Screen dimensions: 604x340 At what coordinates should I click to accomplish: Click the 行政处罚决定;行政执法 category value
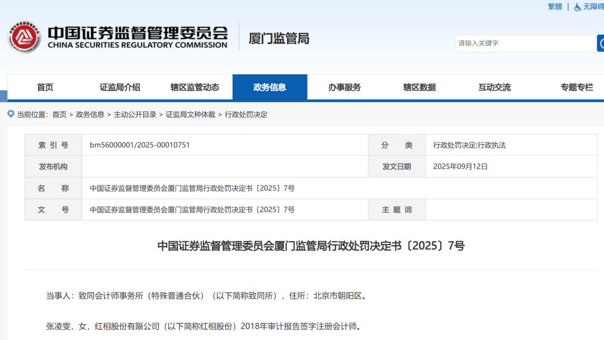470,145
